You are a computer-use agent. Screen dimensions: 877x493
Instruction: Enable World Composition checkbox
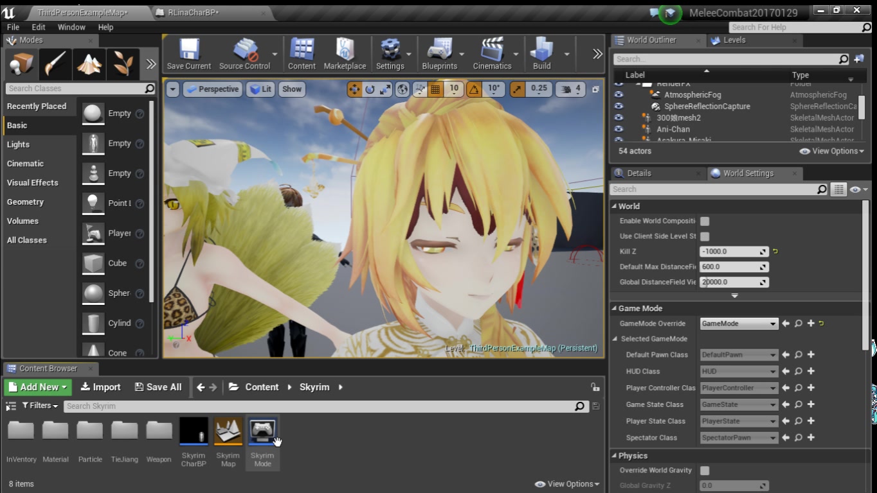coord(705,220)
